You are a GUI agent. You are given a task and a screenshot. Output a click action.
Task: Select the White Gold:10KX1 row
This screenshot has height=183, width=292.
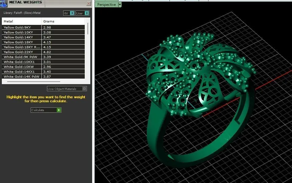43,62
